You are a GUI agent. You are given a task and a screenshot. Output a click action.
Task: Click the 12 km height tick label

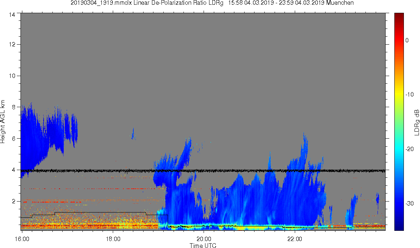12,44
